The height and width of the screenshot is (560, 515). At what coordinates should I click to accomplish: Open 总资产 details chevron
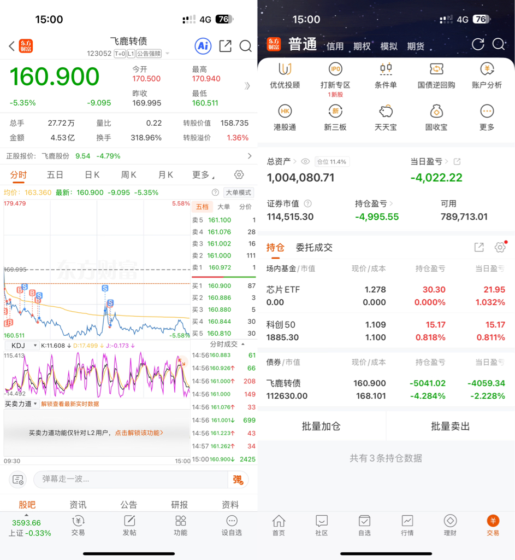click(x=295, y=161)
